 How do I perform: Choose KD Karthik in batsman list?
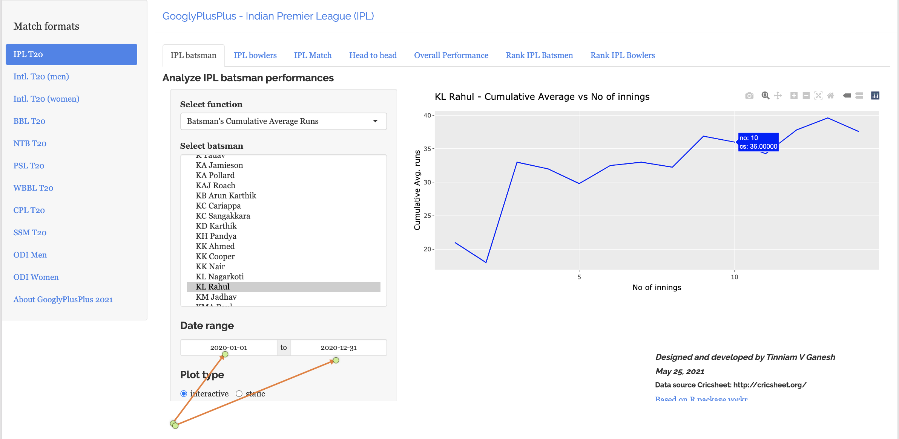216,226
